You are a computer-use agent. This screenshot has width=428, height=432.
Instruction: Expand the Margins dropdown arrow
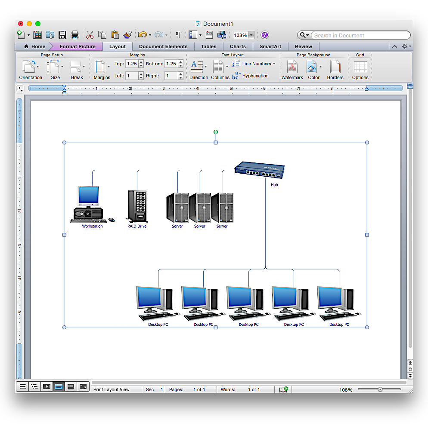[109, 67]
